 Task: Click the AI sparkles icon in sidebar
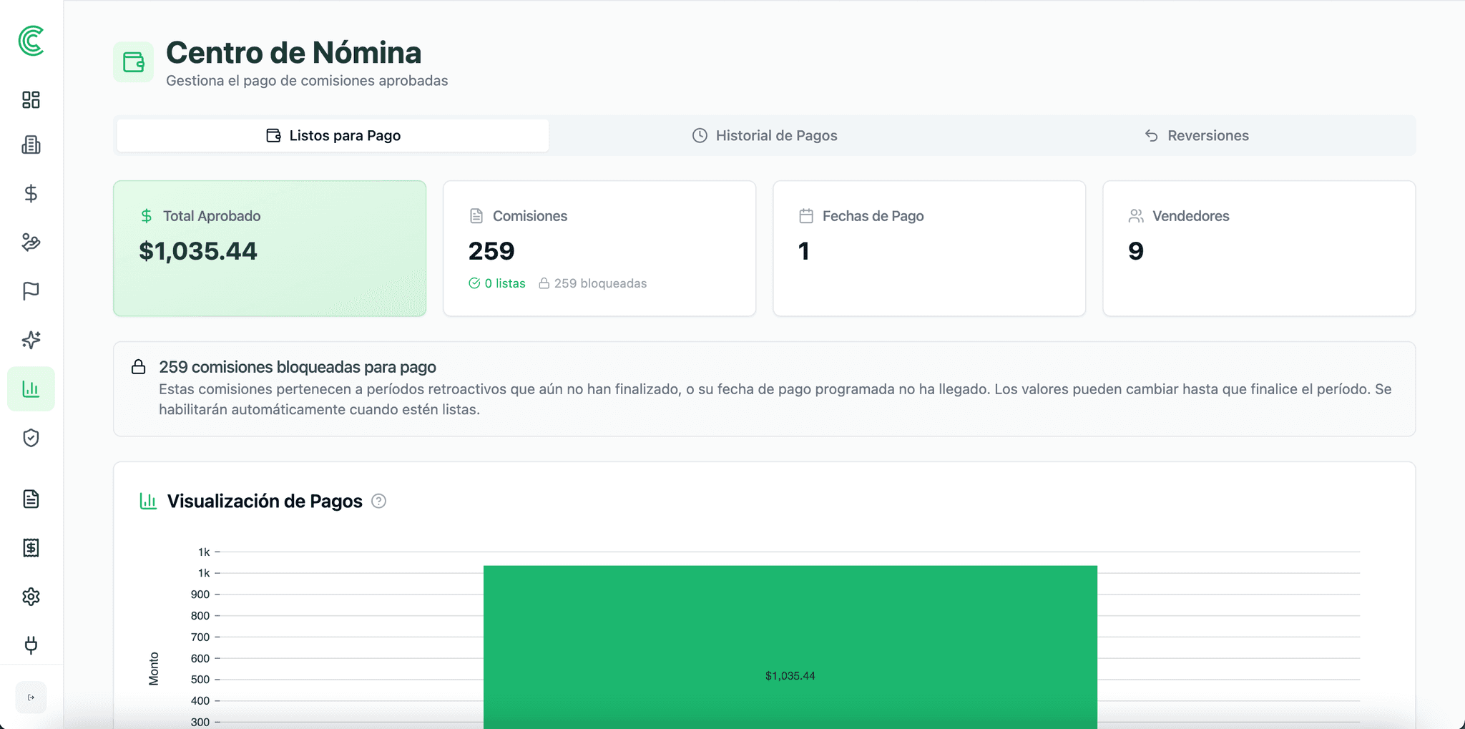31,341
